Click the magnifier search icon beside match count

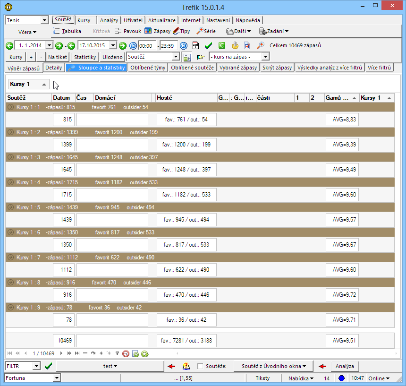tap(261, 46)
